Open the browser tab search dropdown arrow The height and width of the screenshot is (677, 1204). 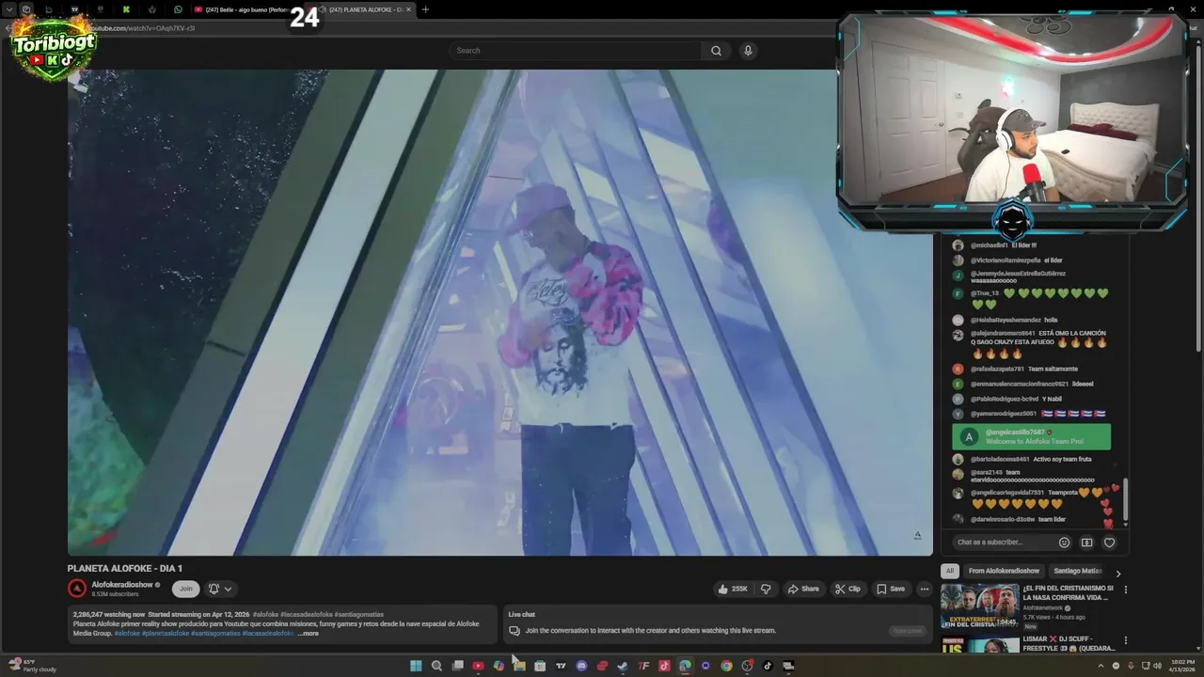pyautogui.click(x=8, y=9)
